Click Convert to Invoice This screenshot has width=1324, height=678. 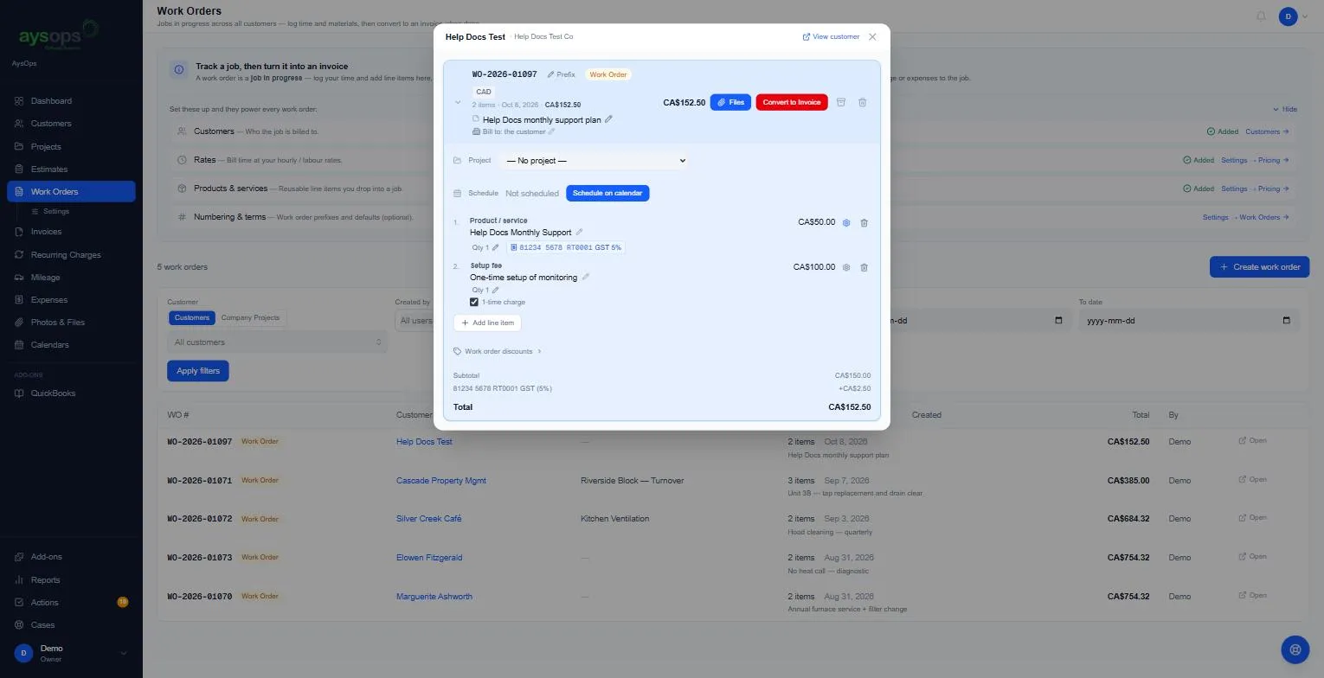tap(792, 102)
